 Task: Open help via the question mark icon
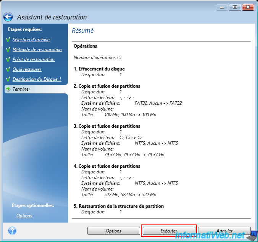(x=12, y=231)
